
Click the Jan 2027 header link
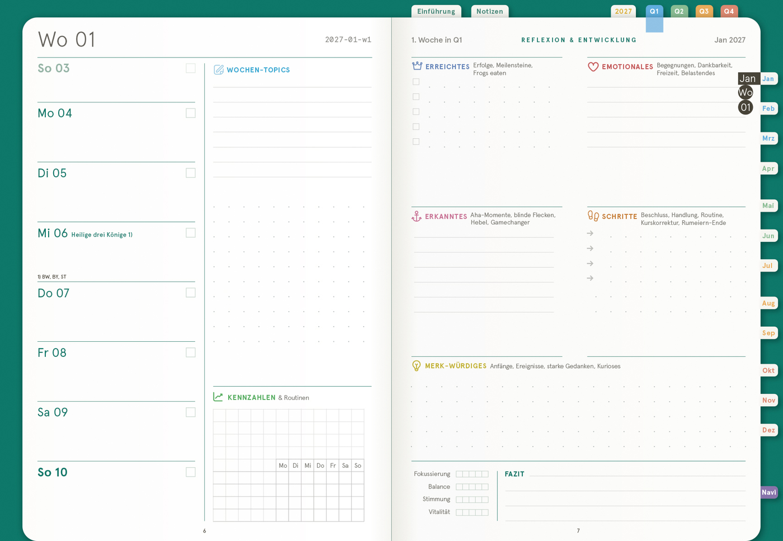point(730,40)
